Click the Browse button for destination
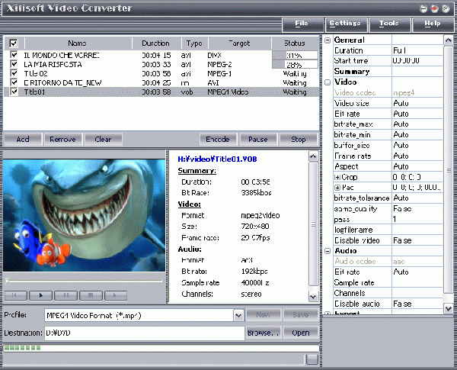This screenshot has width=457, height=370. pos(264,333)
